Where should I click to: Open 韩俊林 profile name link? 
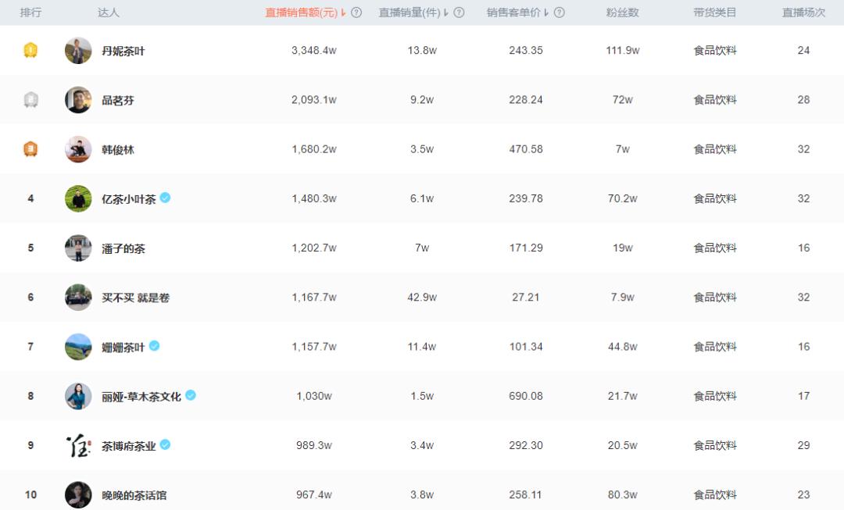coord(118,150)
